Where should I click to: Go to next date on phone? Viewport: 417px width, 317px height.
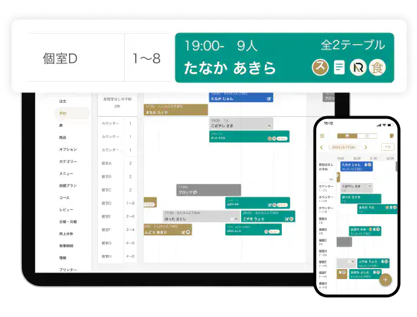pyautogui.click(x=366, y=147)
